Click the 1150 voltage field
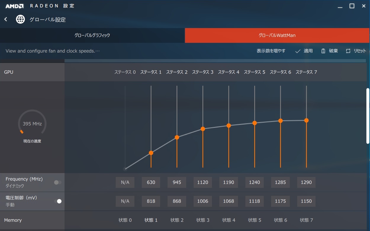The height and width of the screenshot is (231, 370). [306, 201]
